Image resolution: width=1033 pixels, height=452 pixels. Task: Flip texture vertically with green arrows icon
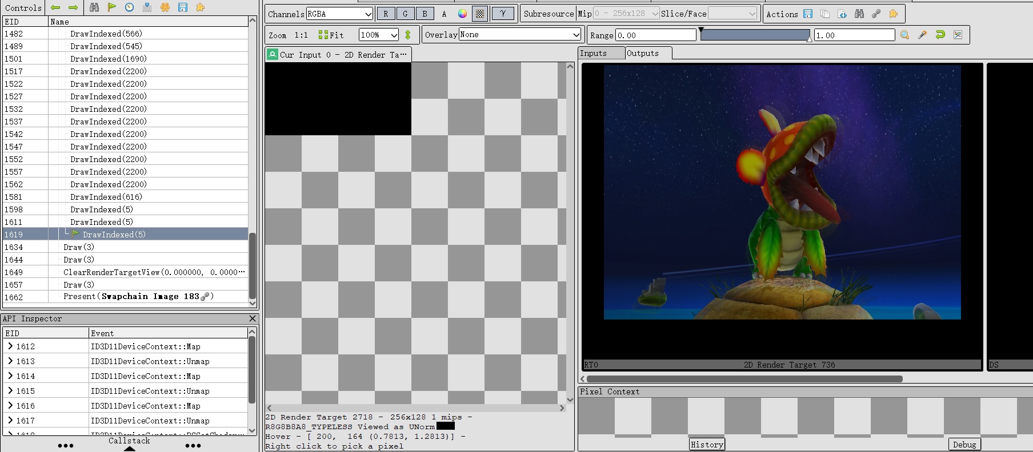pyautogui.click(x=408, y=35)
